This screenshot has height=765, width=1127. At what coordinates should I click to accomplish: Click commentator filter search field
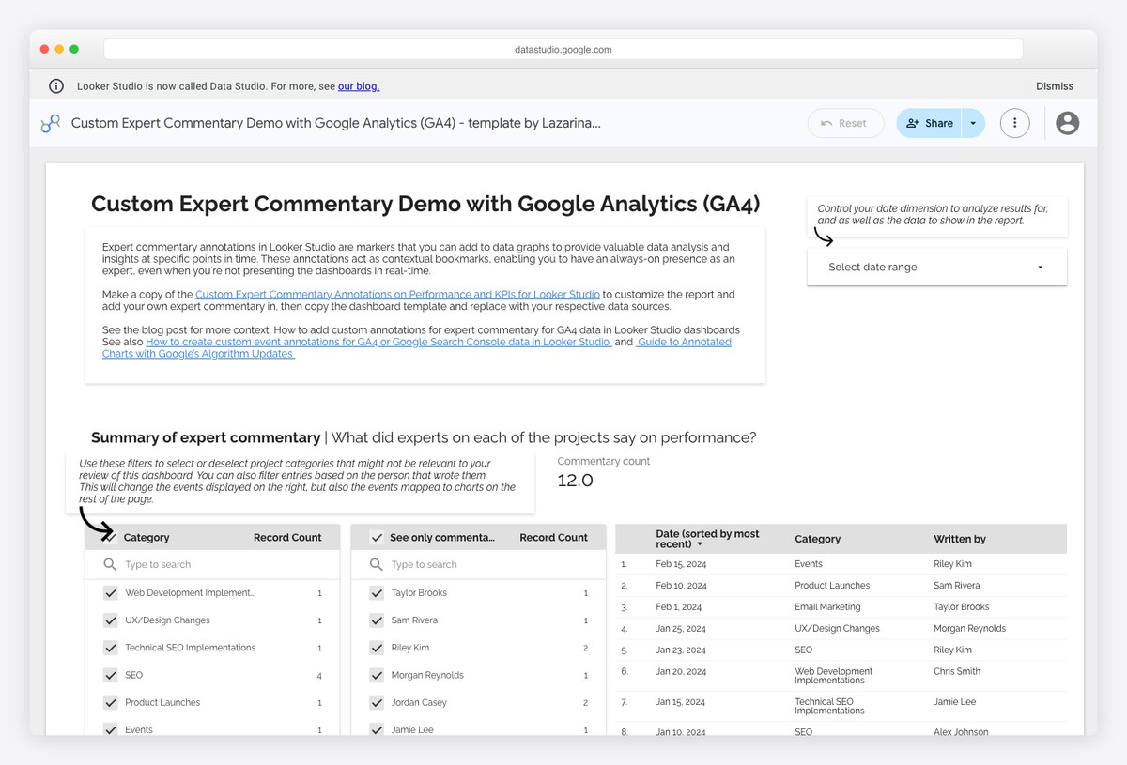[x=478, y=564]
